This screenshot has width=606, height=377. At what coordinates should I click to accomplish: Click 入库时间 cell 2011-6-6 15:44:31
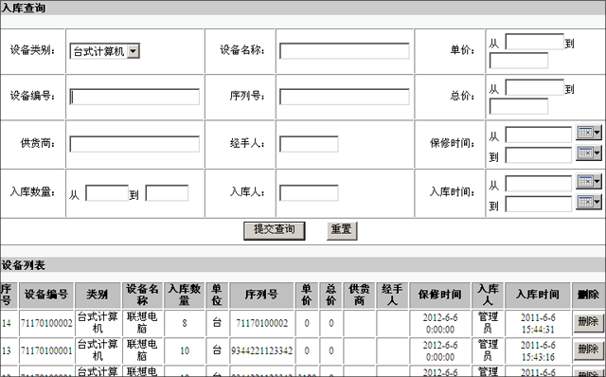pyautogui.click(x=538, y=323)
